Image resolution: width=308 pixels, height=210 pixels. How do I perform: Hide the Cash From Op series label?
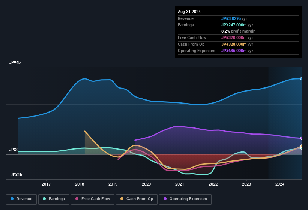(x=140, y=199)
